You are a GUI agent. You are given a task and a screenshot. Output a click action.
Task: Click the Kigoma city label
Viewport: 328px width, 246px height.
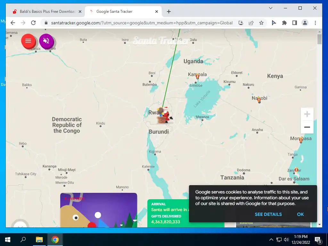pyautogui.click(x=155, y=152)
